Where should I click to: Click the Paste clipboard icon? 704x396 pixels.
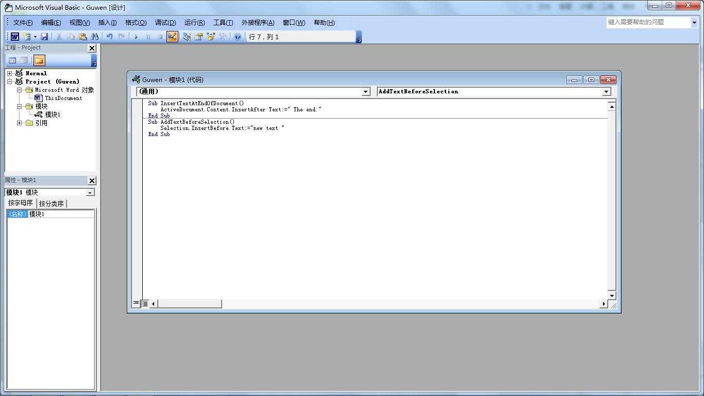coord(82,37)
